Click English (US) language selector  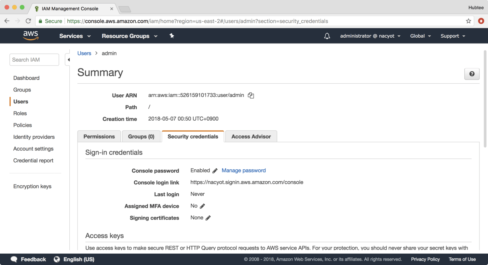79,259
